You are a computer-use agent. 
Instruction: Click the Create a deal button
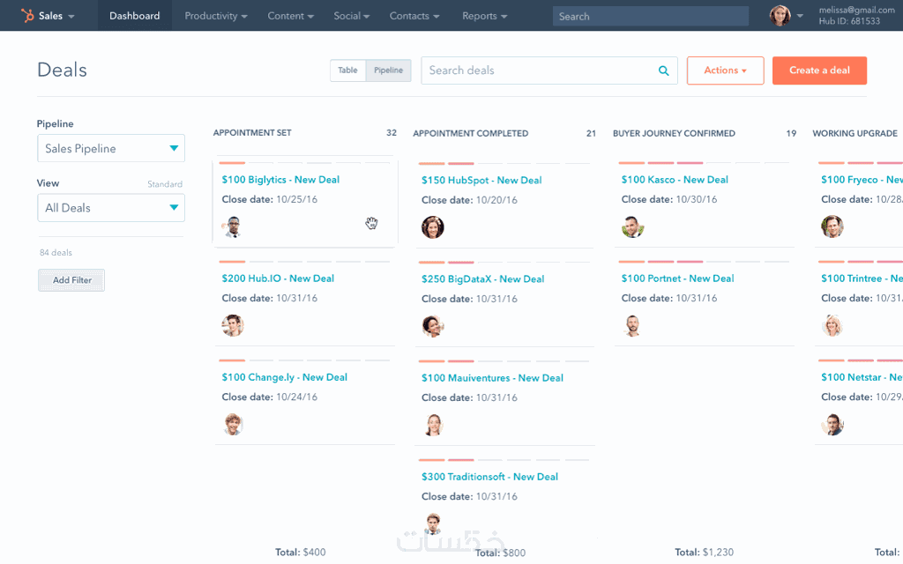pyautogui.click(x=819, y=70)
